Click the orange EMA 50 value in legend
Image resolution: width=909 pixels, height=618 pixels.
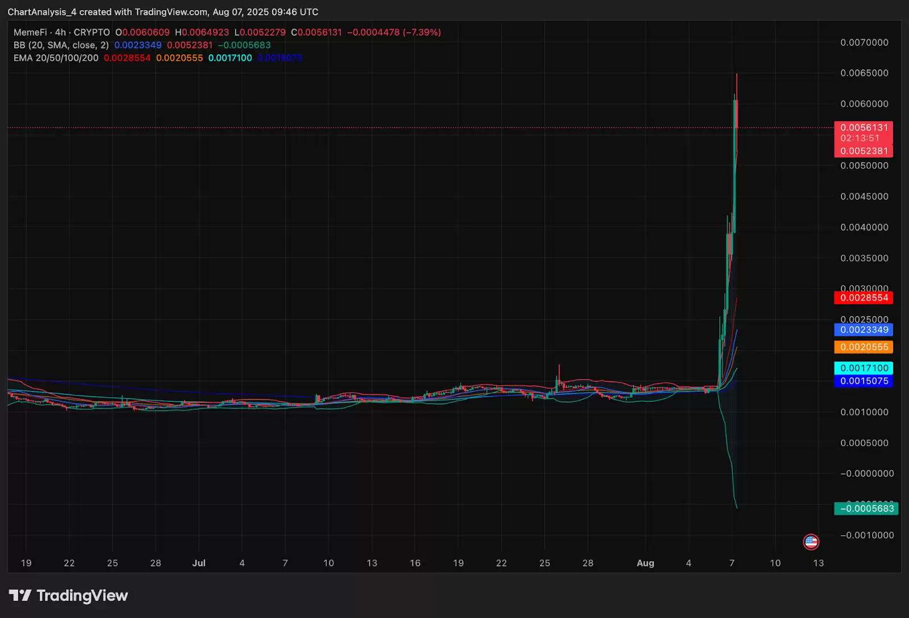coord(180,58)
